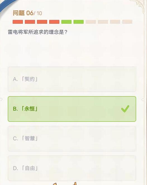Click the right edge diamond ornament
The height and width of the screenshot is (185, 147).
coord(143,99)
